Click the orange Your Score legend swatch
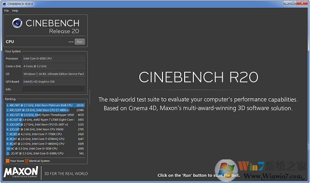This screenshot has height=183, width=310. 8,161
